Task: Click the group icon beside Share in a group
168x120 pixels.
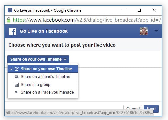Action: tap(17, 85)
